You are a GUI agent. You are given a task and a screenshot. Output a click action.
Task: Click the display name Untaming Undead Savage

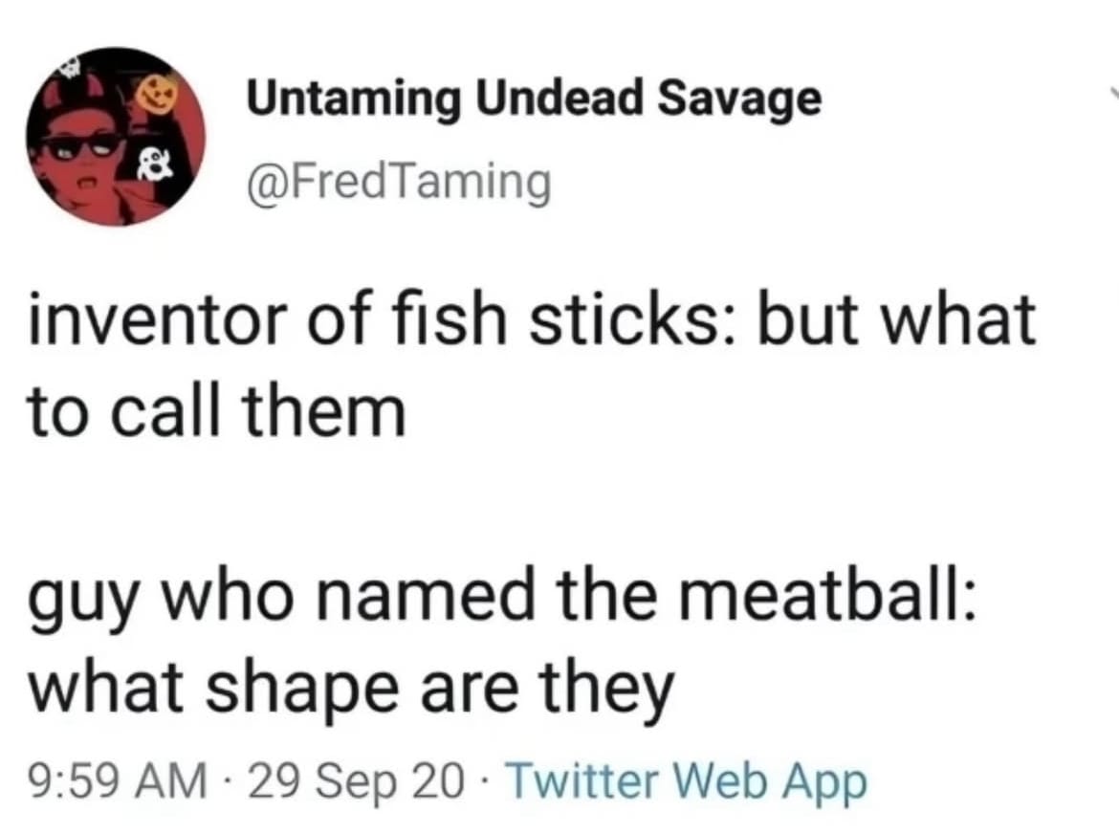[534, 100]
